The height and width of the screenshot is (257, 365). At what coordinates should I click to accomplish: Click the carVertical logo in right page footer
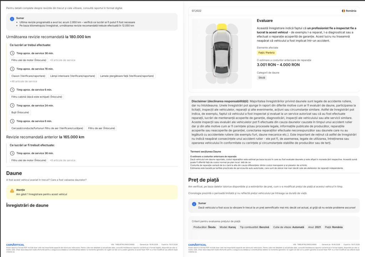tap(197, 245)
